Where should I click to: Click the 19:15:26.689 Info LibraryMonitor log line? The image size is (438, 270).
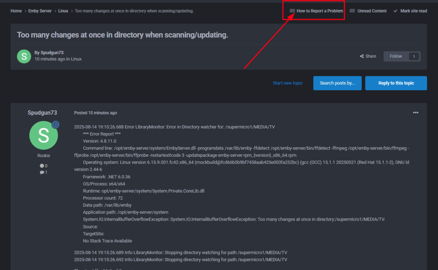(x=181, y=252)
